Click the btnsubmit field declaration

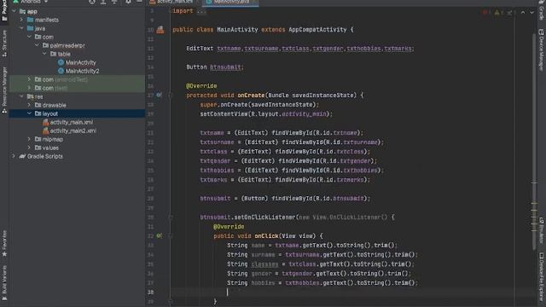pyautogui.click(x=225, y=67)
